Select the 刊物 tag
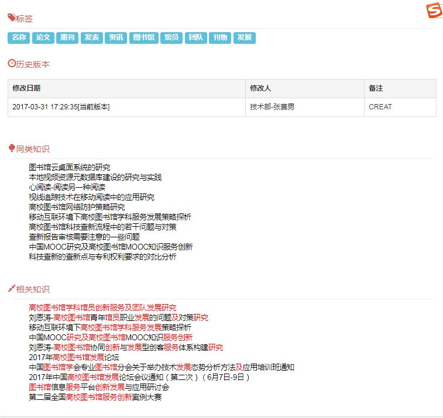This screenshot has height=418, width=443. coord(220,37)
